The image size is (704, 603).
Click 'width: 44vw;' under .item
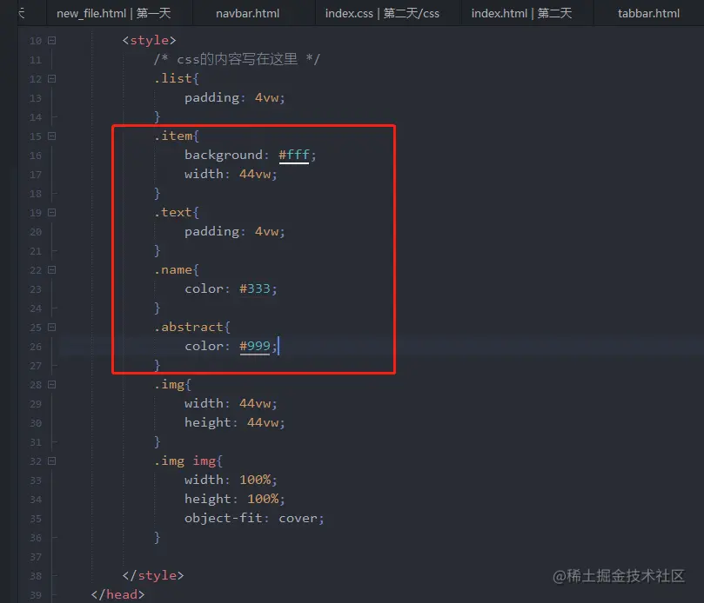click(231, 174)
